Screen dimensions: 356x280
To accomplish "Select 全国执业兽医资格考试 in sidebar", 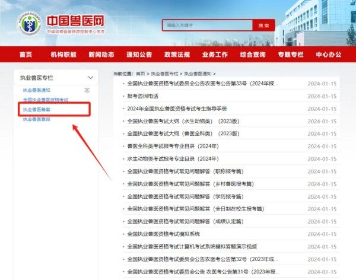I will tap(46, 100).
